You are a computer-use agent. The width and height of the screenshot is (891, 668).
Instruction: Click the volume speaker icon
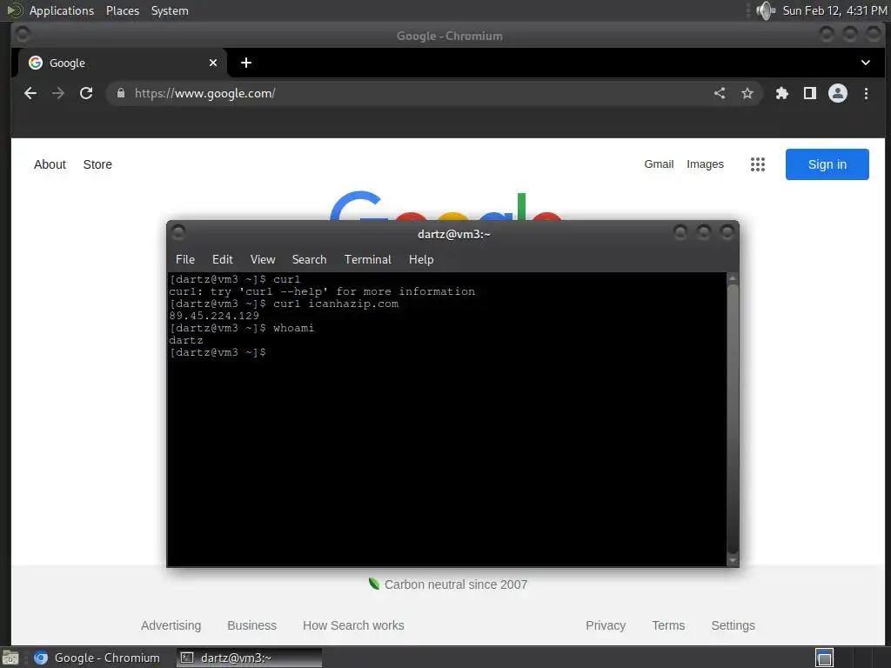click(x=766, y=10)
